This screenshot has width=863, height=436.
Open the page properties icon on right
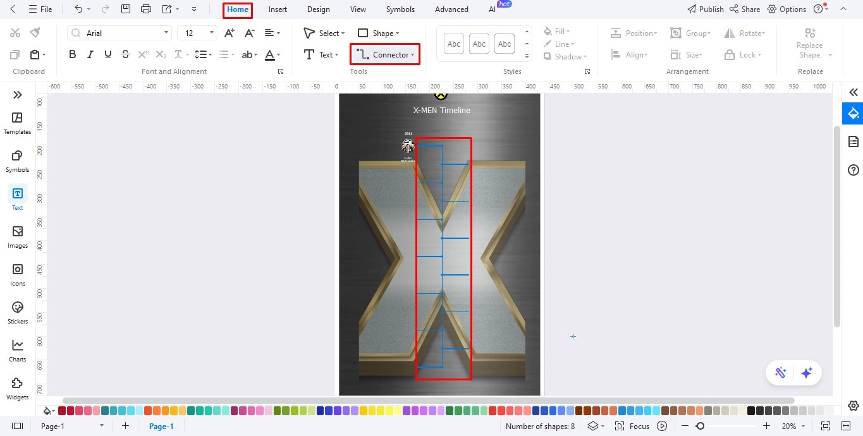(x=854, y=142)
